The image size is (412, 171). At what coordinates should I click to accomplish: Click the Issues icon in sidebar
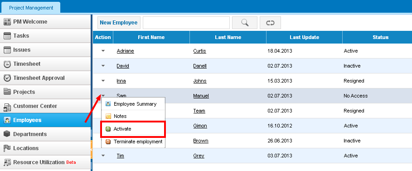[x=7, y=50]
